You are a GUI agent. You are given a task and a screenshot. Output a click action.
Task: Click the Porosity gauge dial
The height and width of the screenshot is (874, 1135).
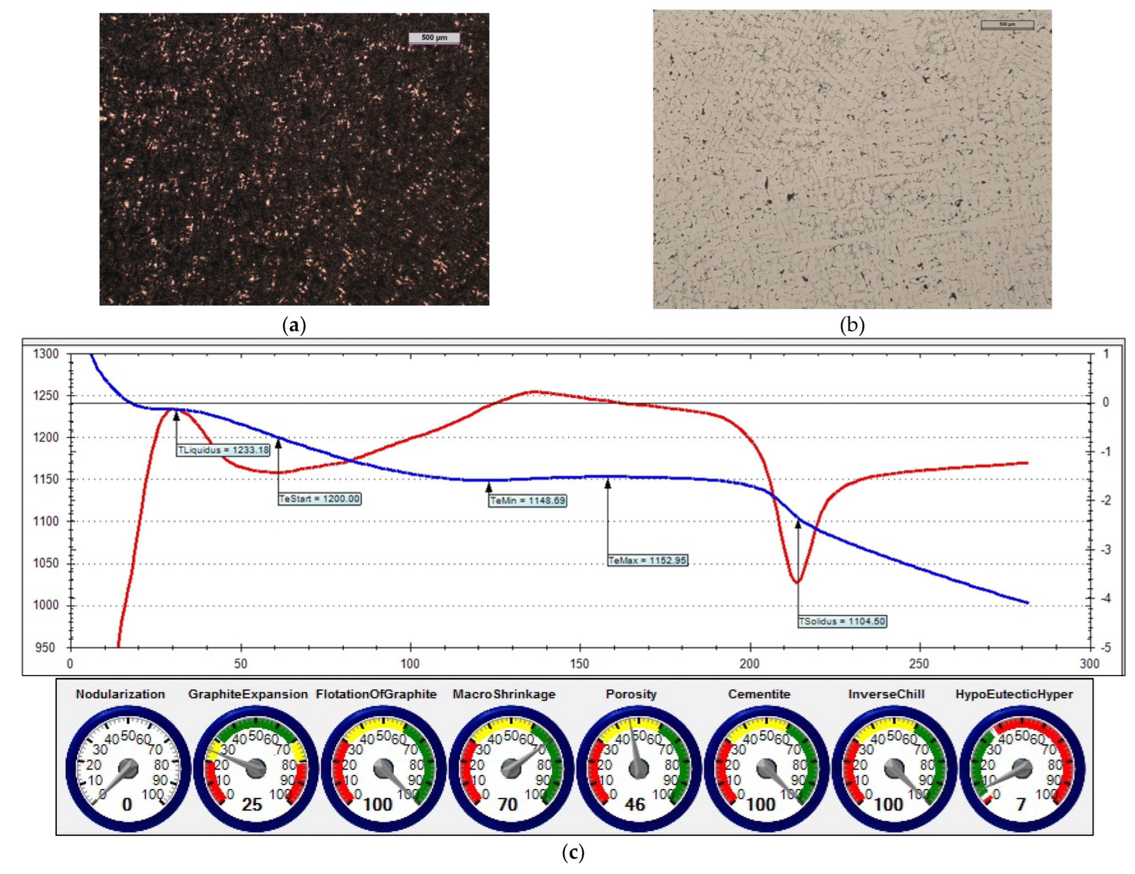(x=639, y=768)
